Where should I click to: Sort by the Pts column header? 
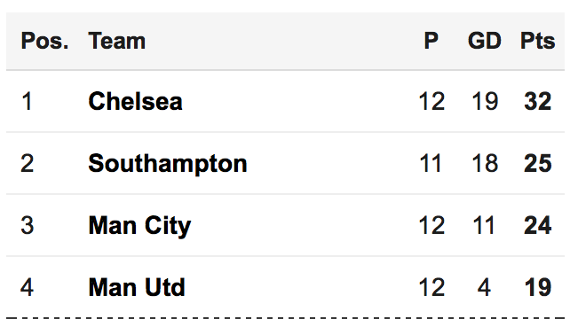click(x=538, y=41)
